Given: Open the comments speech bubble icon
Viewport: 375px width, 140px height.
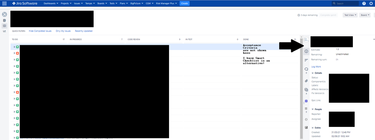Looking at the screenshot, I should click(306, 69).
